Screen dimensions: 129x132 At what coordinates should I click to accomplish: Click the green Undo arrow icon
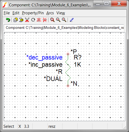(x=8, y=20)
